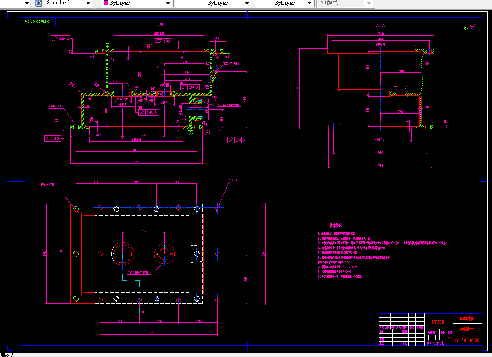This screenshot has height=357, width=492.
Task: Select the 922 bottom dimension in the front view
Action: coord(136,162)
